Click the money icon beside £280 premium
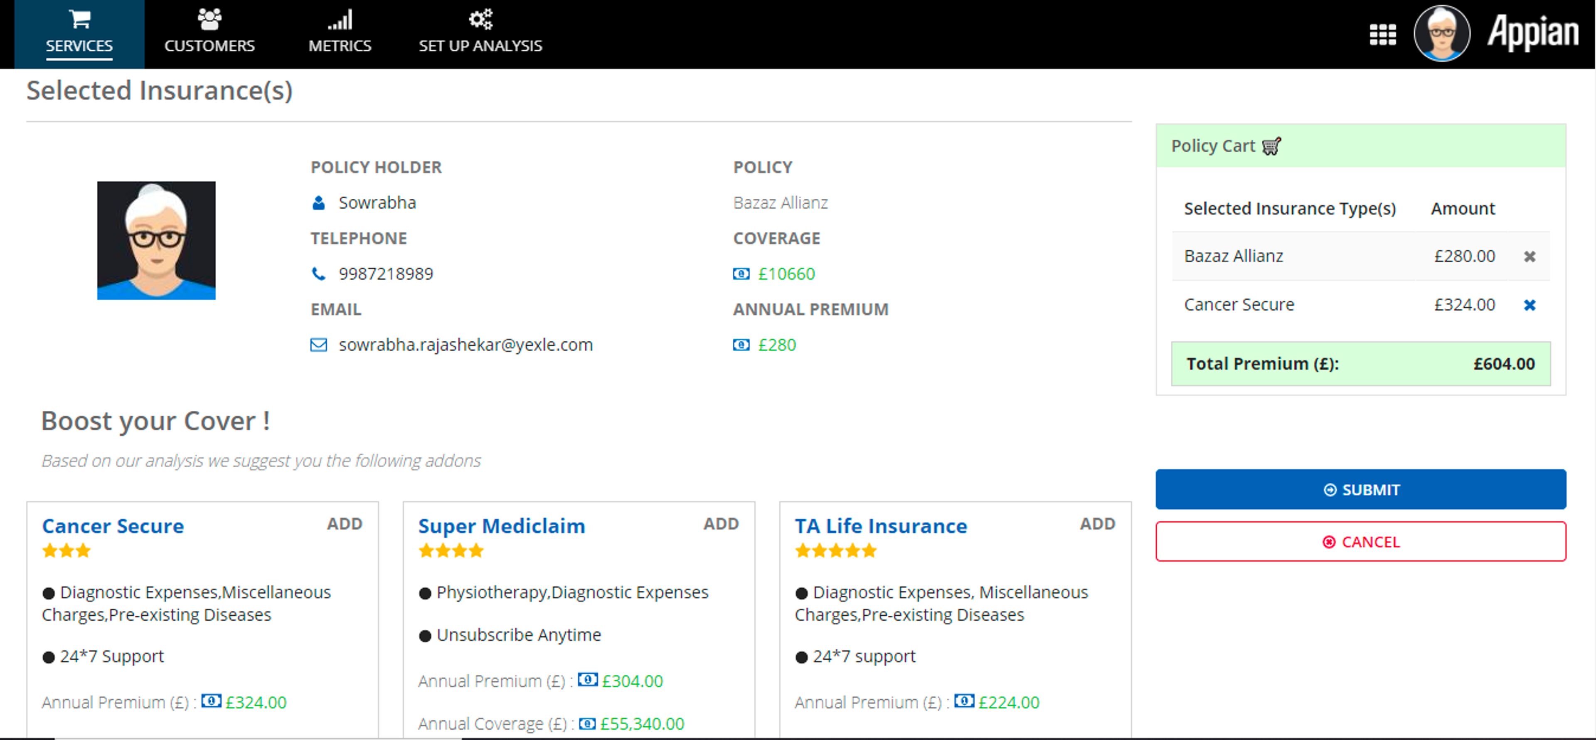 click(x=741, y=345)
